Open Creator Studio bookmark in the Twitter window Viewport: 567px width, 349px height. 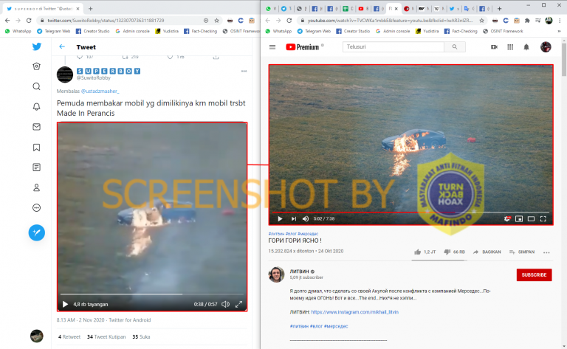92,31
